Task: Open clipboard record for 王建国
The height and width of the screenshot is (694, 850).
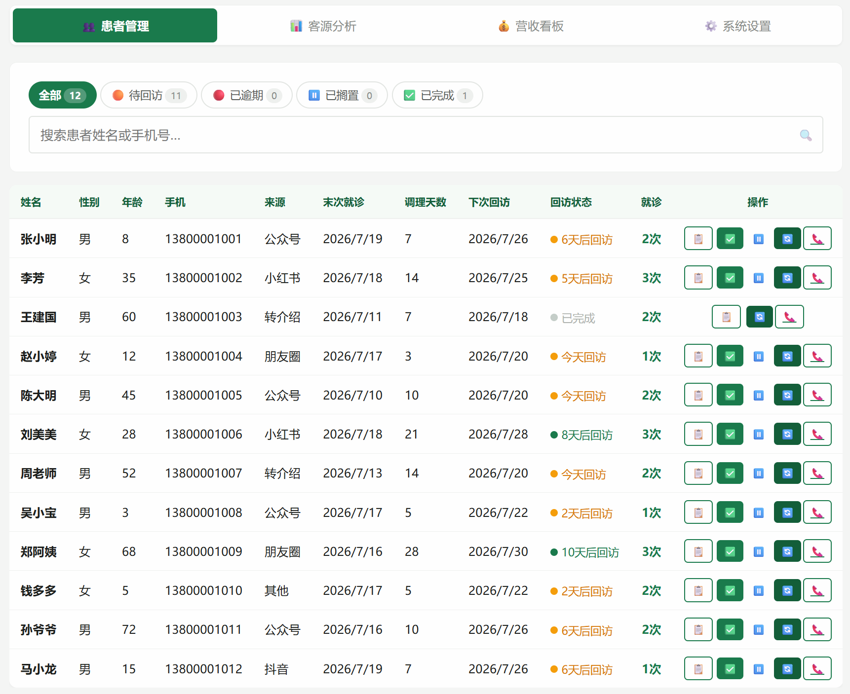Action: point(726,317)
